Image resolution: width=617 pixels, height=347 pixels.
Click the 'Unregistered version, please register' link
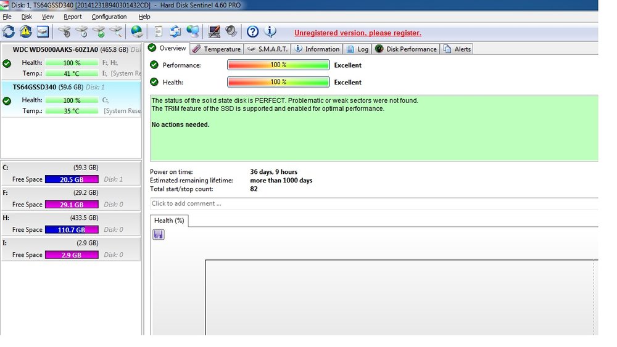coord(357,33)
